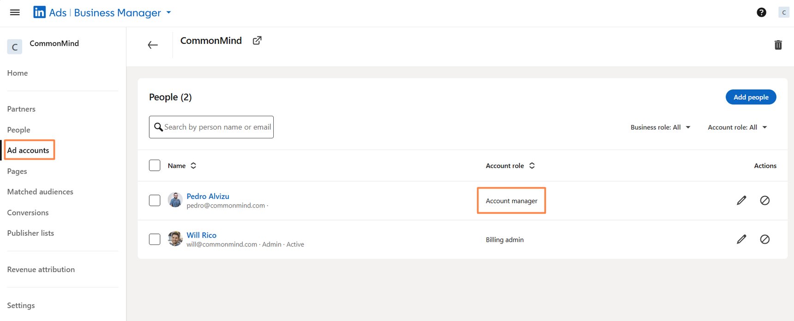
Task: Go to Home in sidebar
Action: (18, 73)
